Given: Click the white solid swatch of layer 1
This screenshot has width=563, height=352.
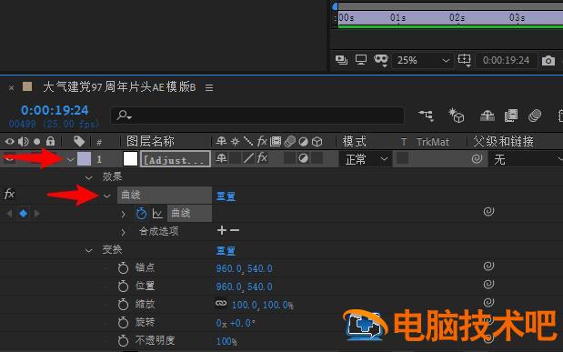Looking at the screenshot, I should coord(130,159).
